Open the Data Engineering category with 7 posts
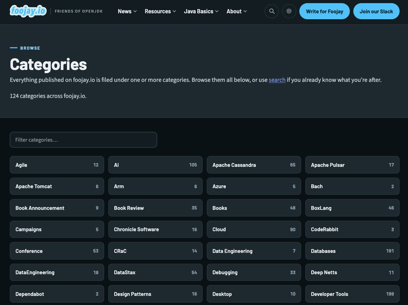Viewport: 408px width, 305px height. (254, 251)
